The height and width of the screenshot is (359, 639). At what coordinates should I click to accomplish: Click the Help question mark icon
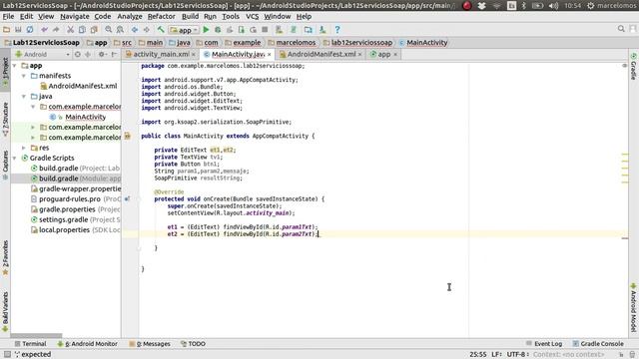337,29
